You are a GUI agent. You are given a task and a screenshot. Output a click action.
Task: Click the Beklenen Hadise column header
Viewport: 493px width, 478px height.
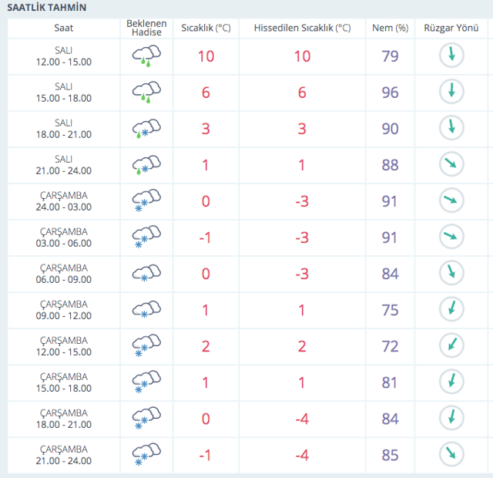tap(146, 29)
